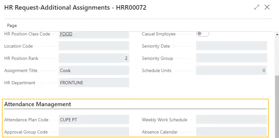Toggle the Casual Employee switch
Screen dimensions: 279x138
click(x=203, y=34)
